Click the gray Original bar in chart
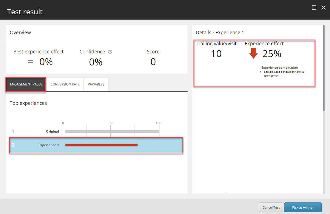The height and width of the screenshot is (214, 330). point(112,131)
